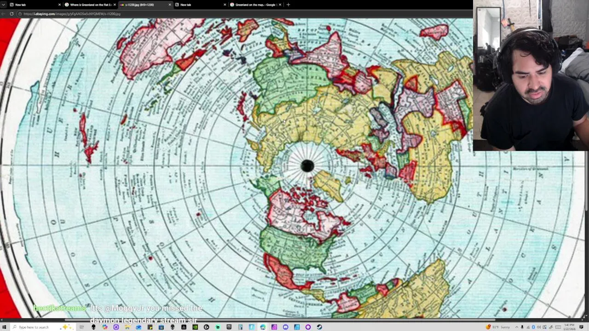The width and height of the screenshot is (589, 331).
Task: Close the second 'New tab' tab
Action: [225, 5]
